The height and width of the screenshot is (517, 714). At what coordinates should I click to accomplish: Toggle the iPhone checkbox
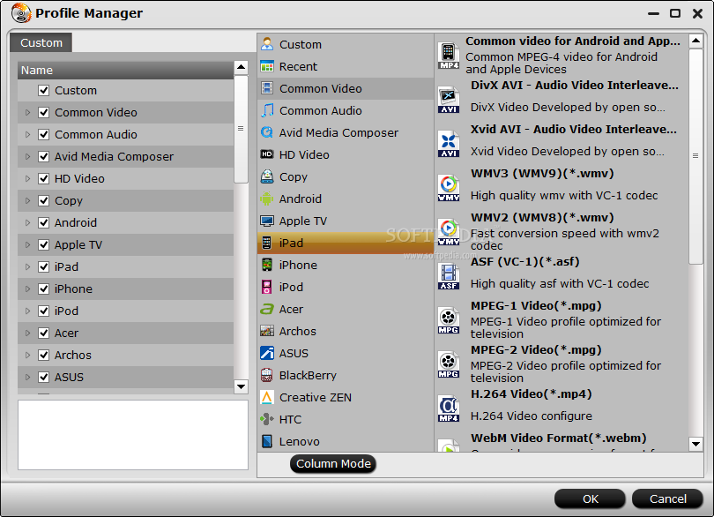(44, 288)
